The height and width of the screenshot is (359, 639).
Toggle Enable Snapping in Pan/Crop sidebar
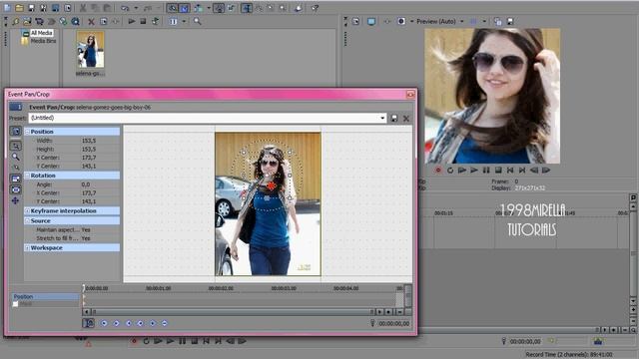click(16, 168)
